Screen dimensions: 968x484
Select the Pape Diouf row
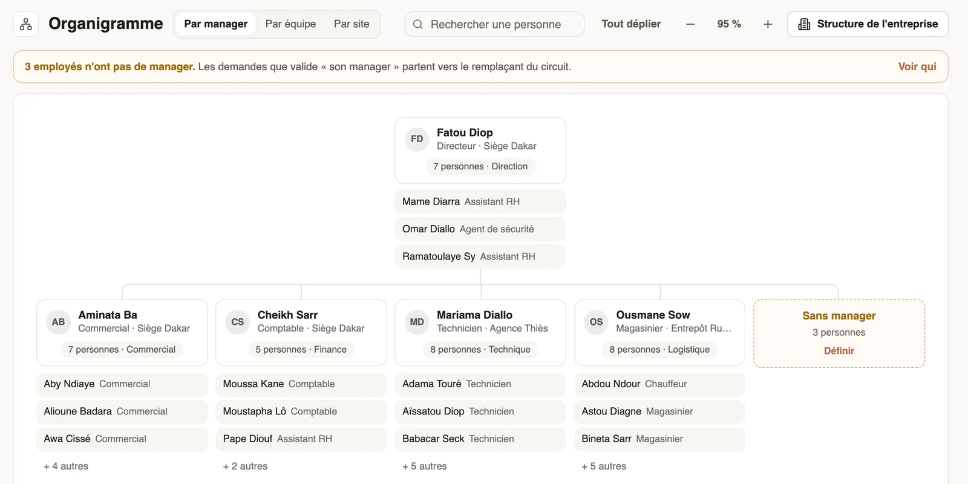coord(301,439)
